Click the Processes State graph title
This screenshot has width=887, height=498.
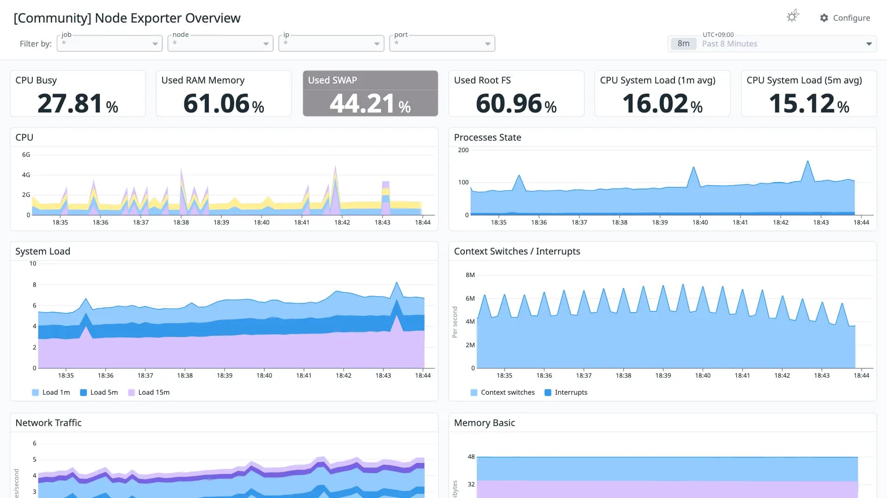487,137
